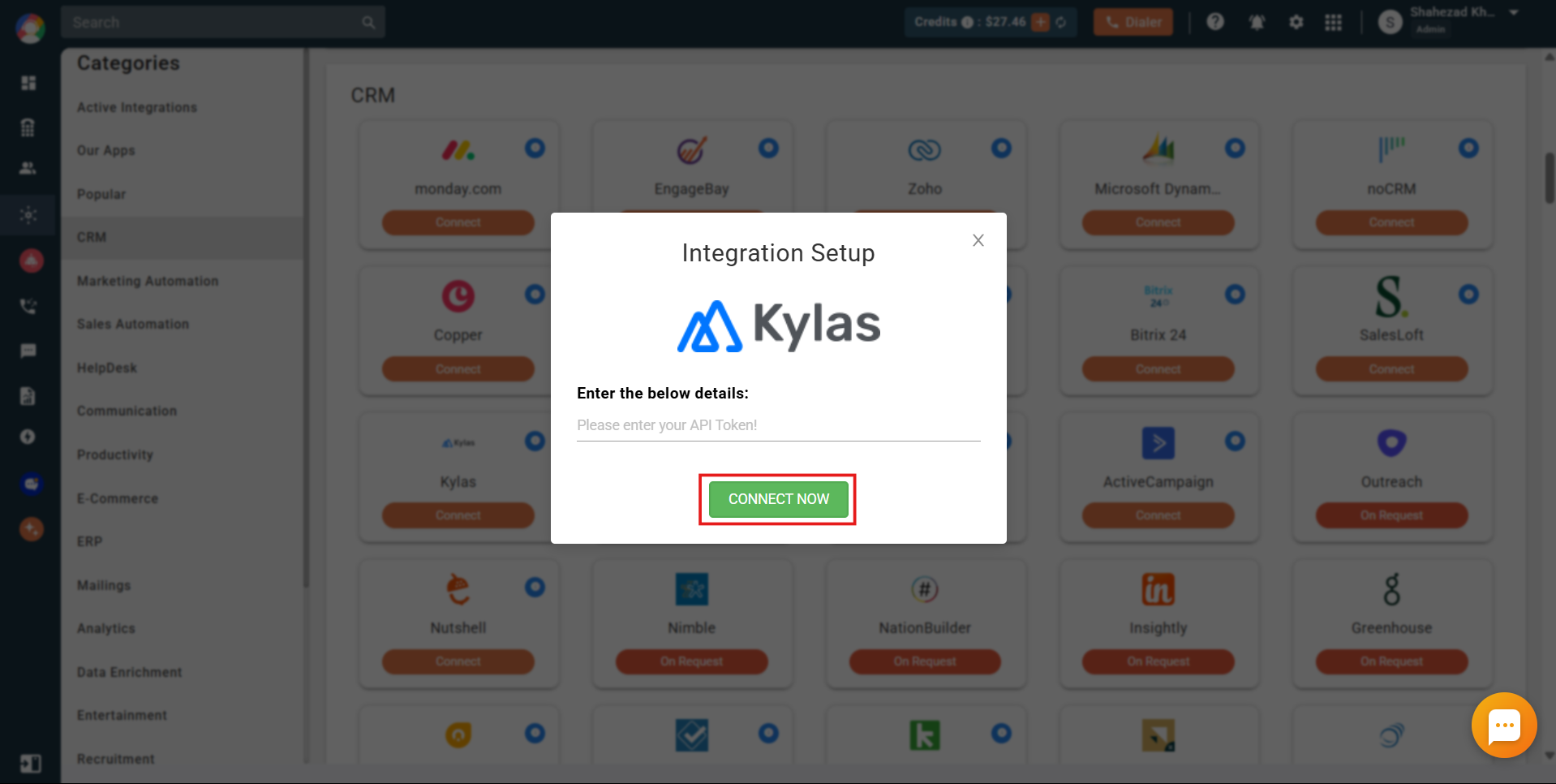Image resolution: width=1556 pixels, height=784 pixels.
Task: Select Data Enrichment category
Action: [130, 672]
